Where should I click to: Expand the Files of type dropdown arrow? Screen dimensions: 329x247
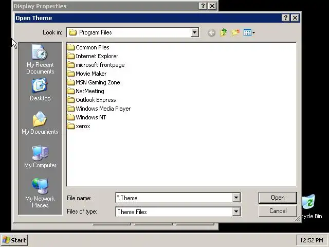(x=236, y=211)
